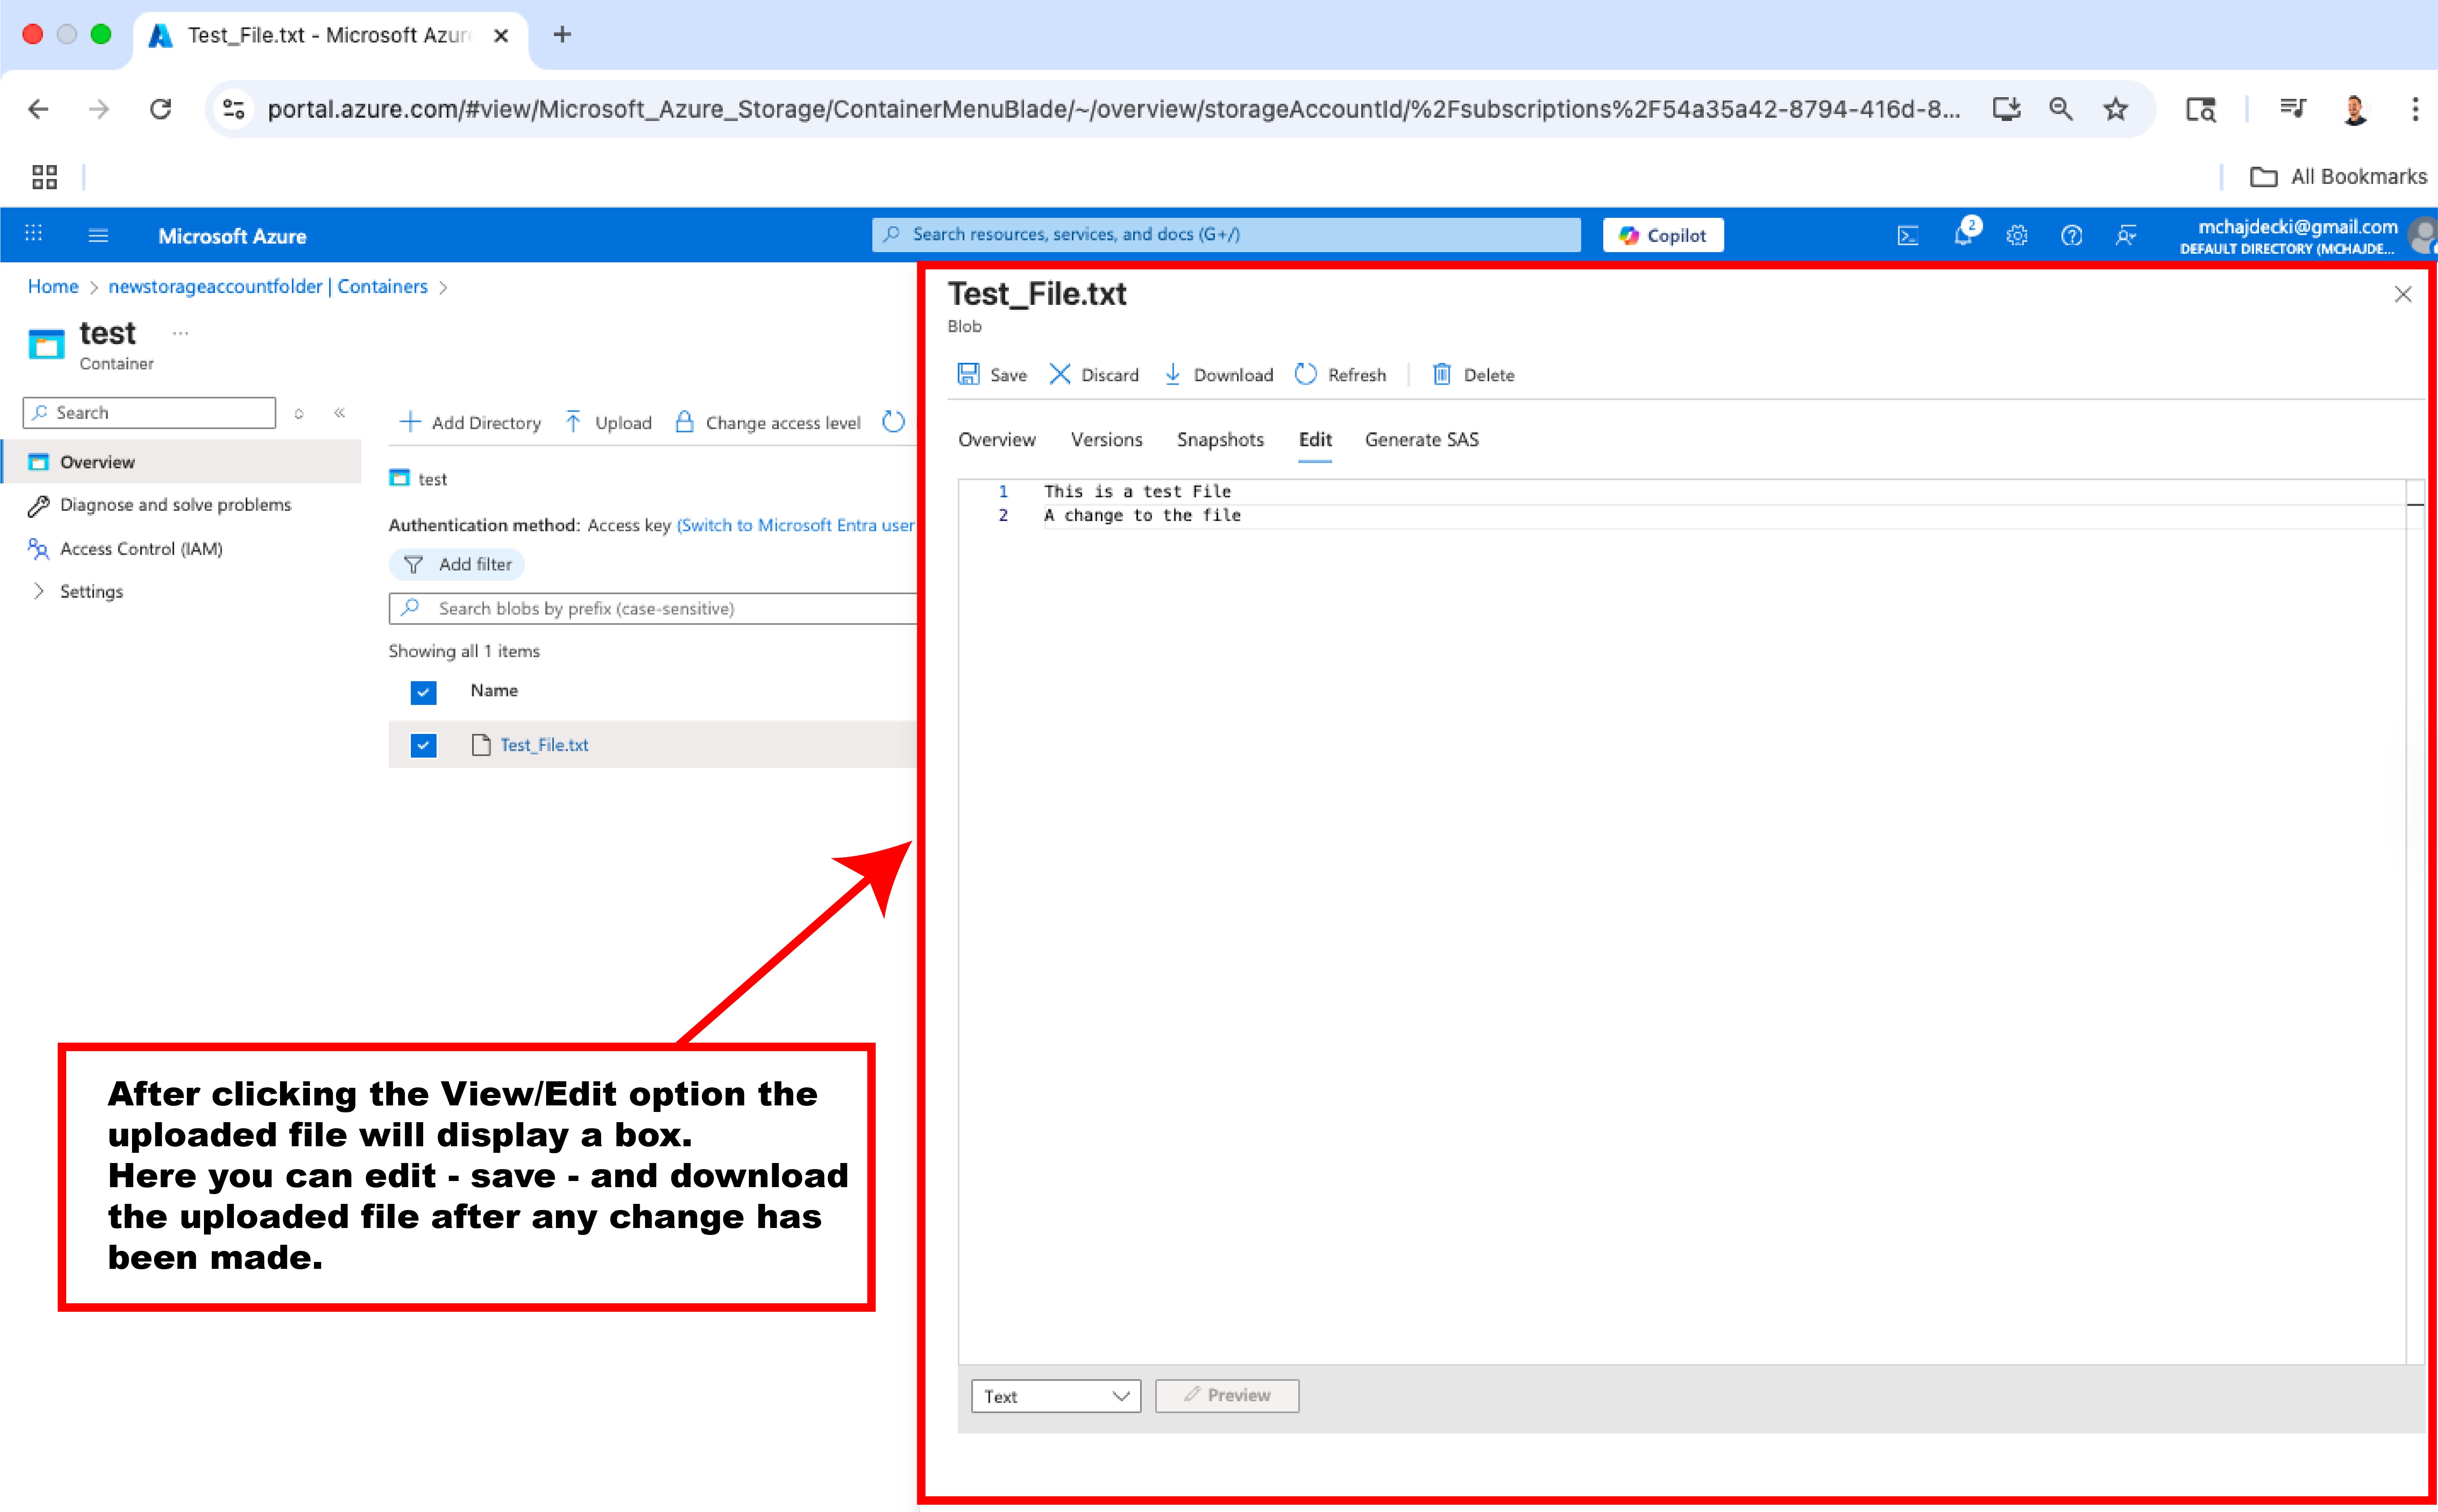2438x1512 pixels.
Task: Open Azure notifications bell
Action: (x=1963, y=235)
